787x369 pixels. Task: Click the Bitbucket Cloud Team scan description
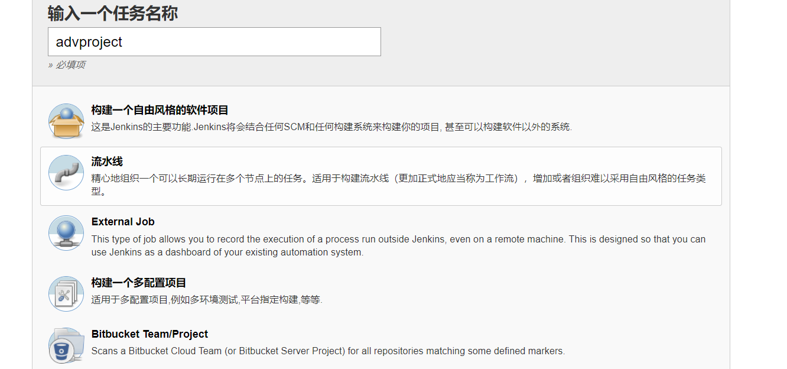(328, 351)
